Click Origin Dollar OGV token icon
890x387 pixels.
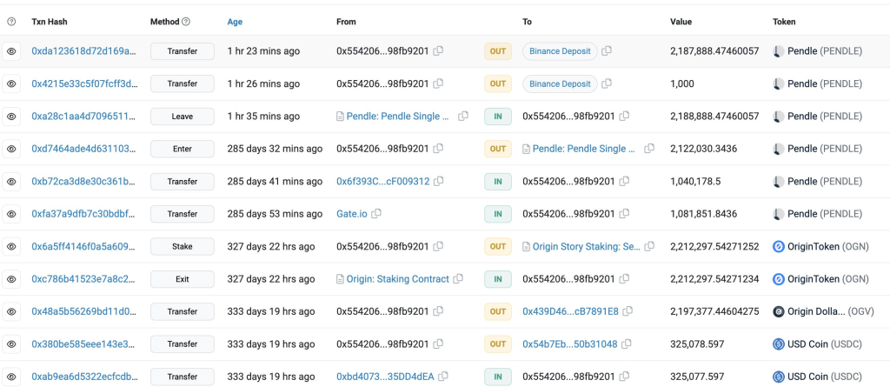pos(778,311)
